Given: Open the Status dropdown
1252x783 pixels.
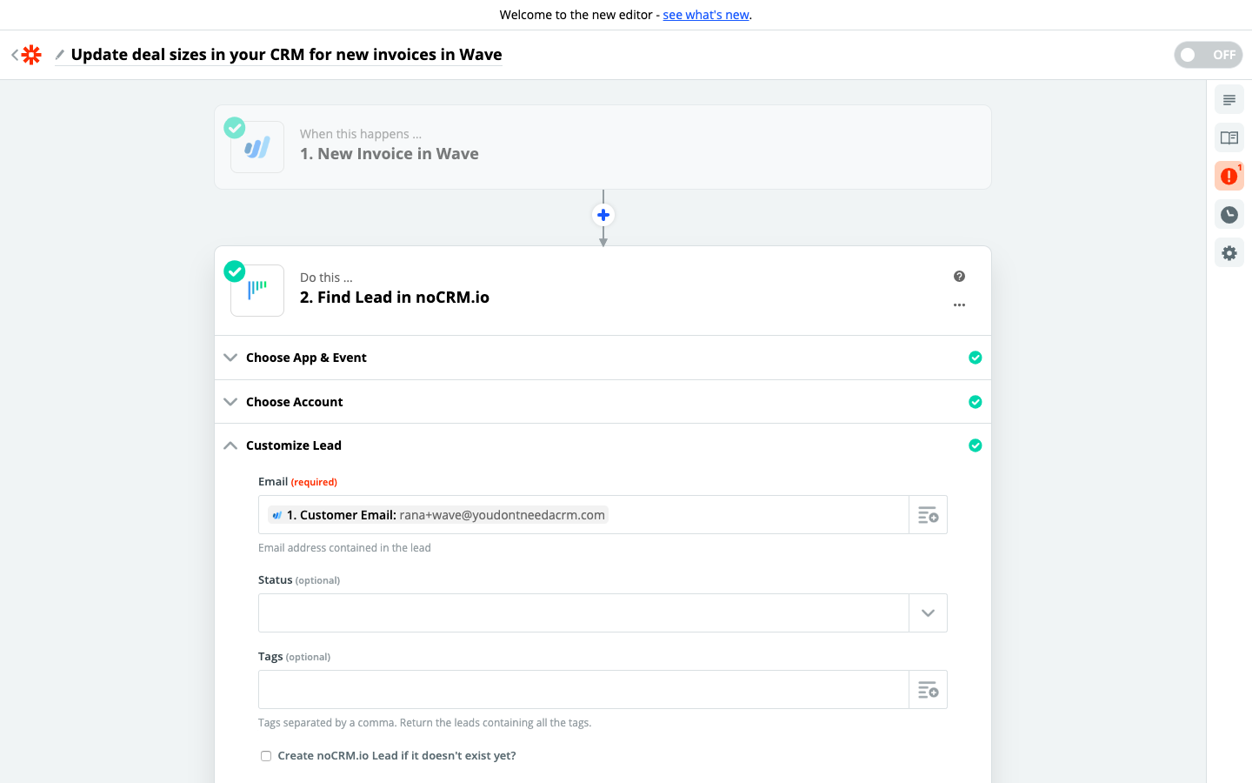Looking at the screenshot, I should tap(928, 613).
